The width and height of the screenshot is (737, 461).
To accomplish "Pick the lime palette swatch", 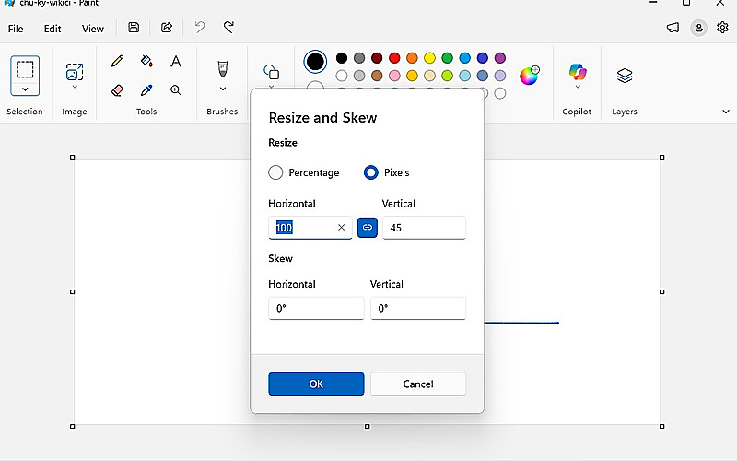I will pos(448,76).
